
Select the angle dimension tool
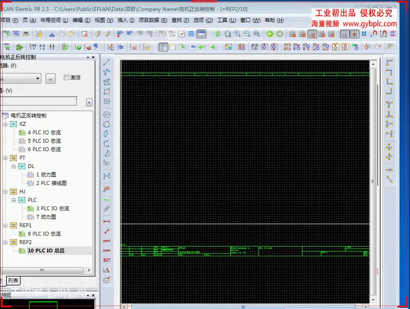106,270
